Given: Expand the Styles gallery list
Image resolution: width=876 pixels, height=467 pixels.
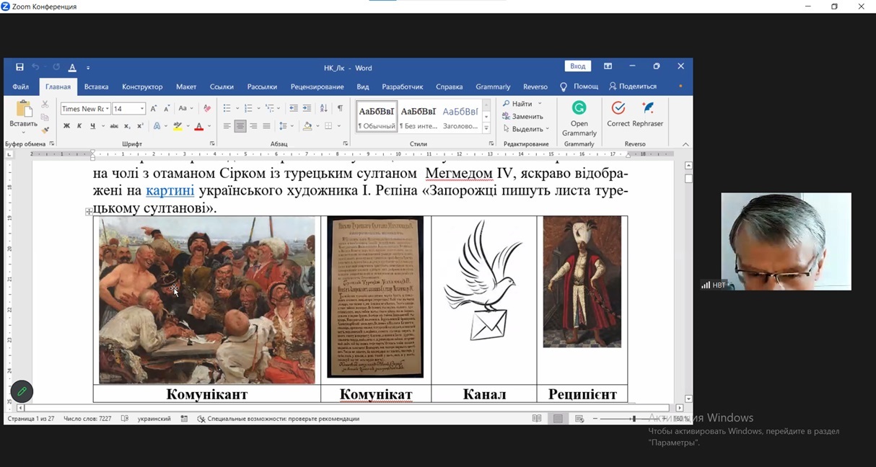Looking at the screenshot, I should point(486,129).
